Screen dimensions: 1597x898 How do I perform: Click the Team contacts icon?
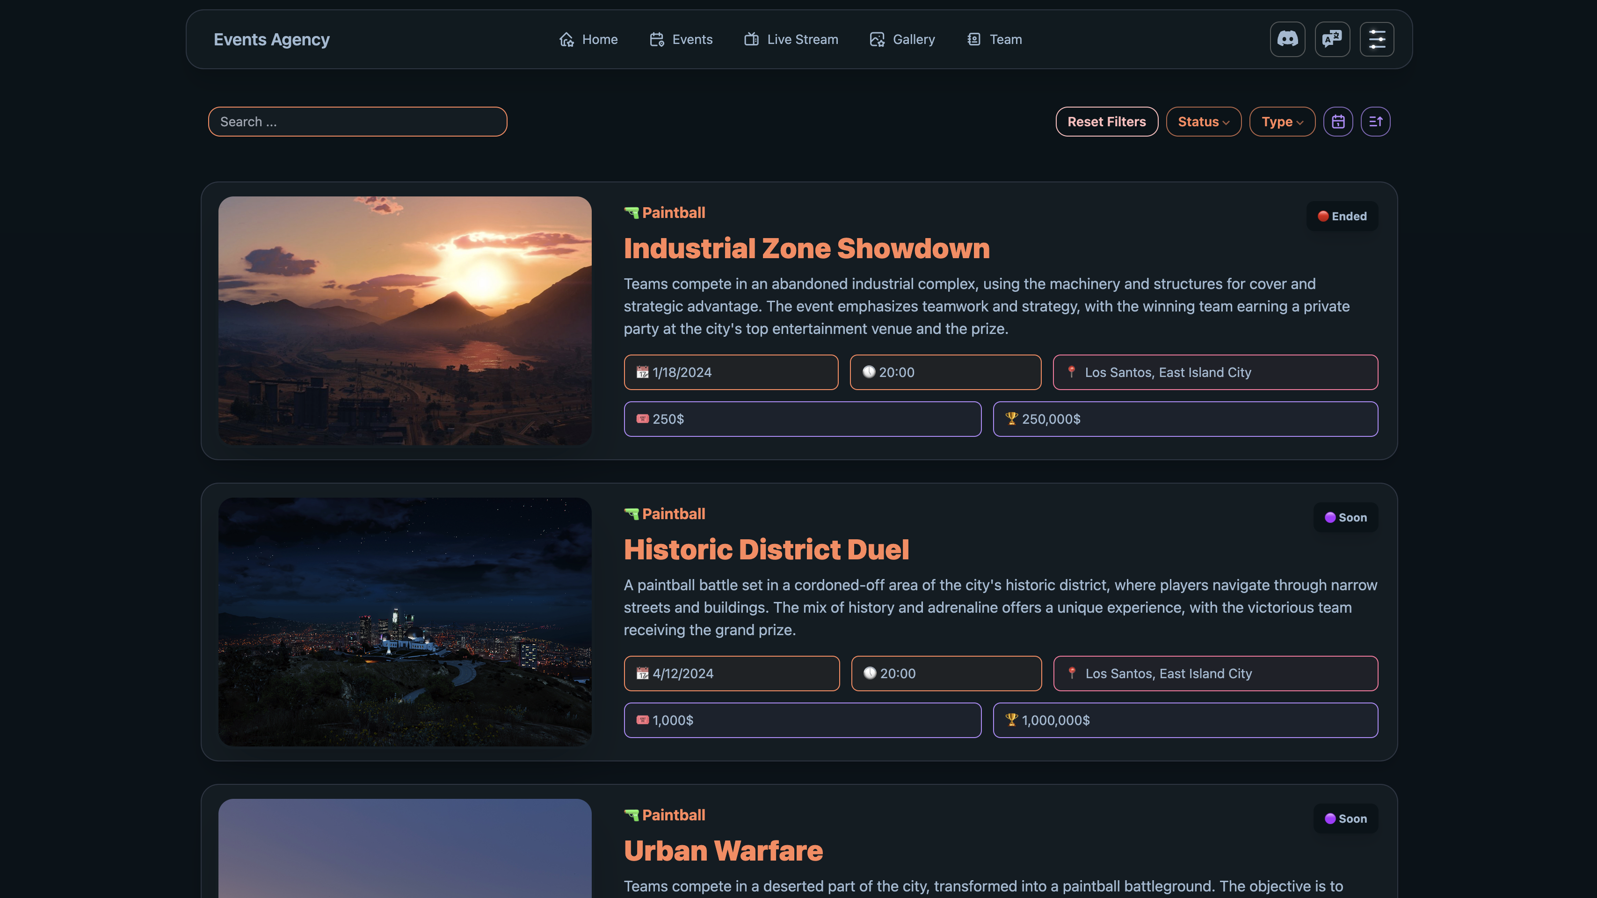coord(973,40)
